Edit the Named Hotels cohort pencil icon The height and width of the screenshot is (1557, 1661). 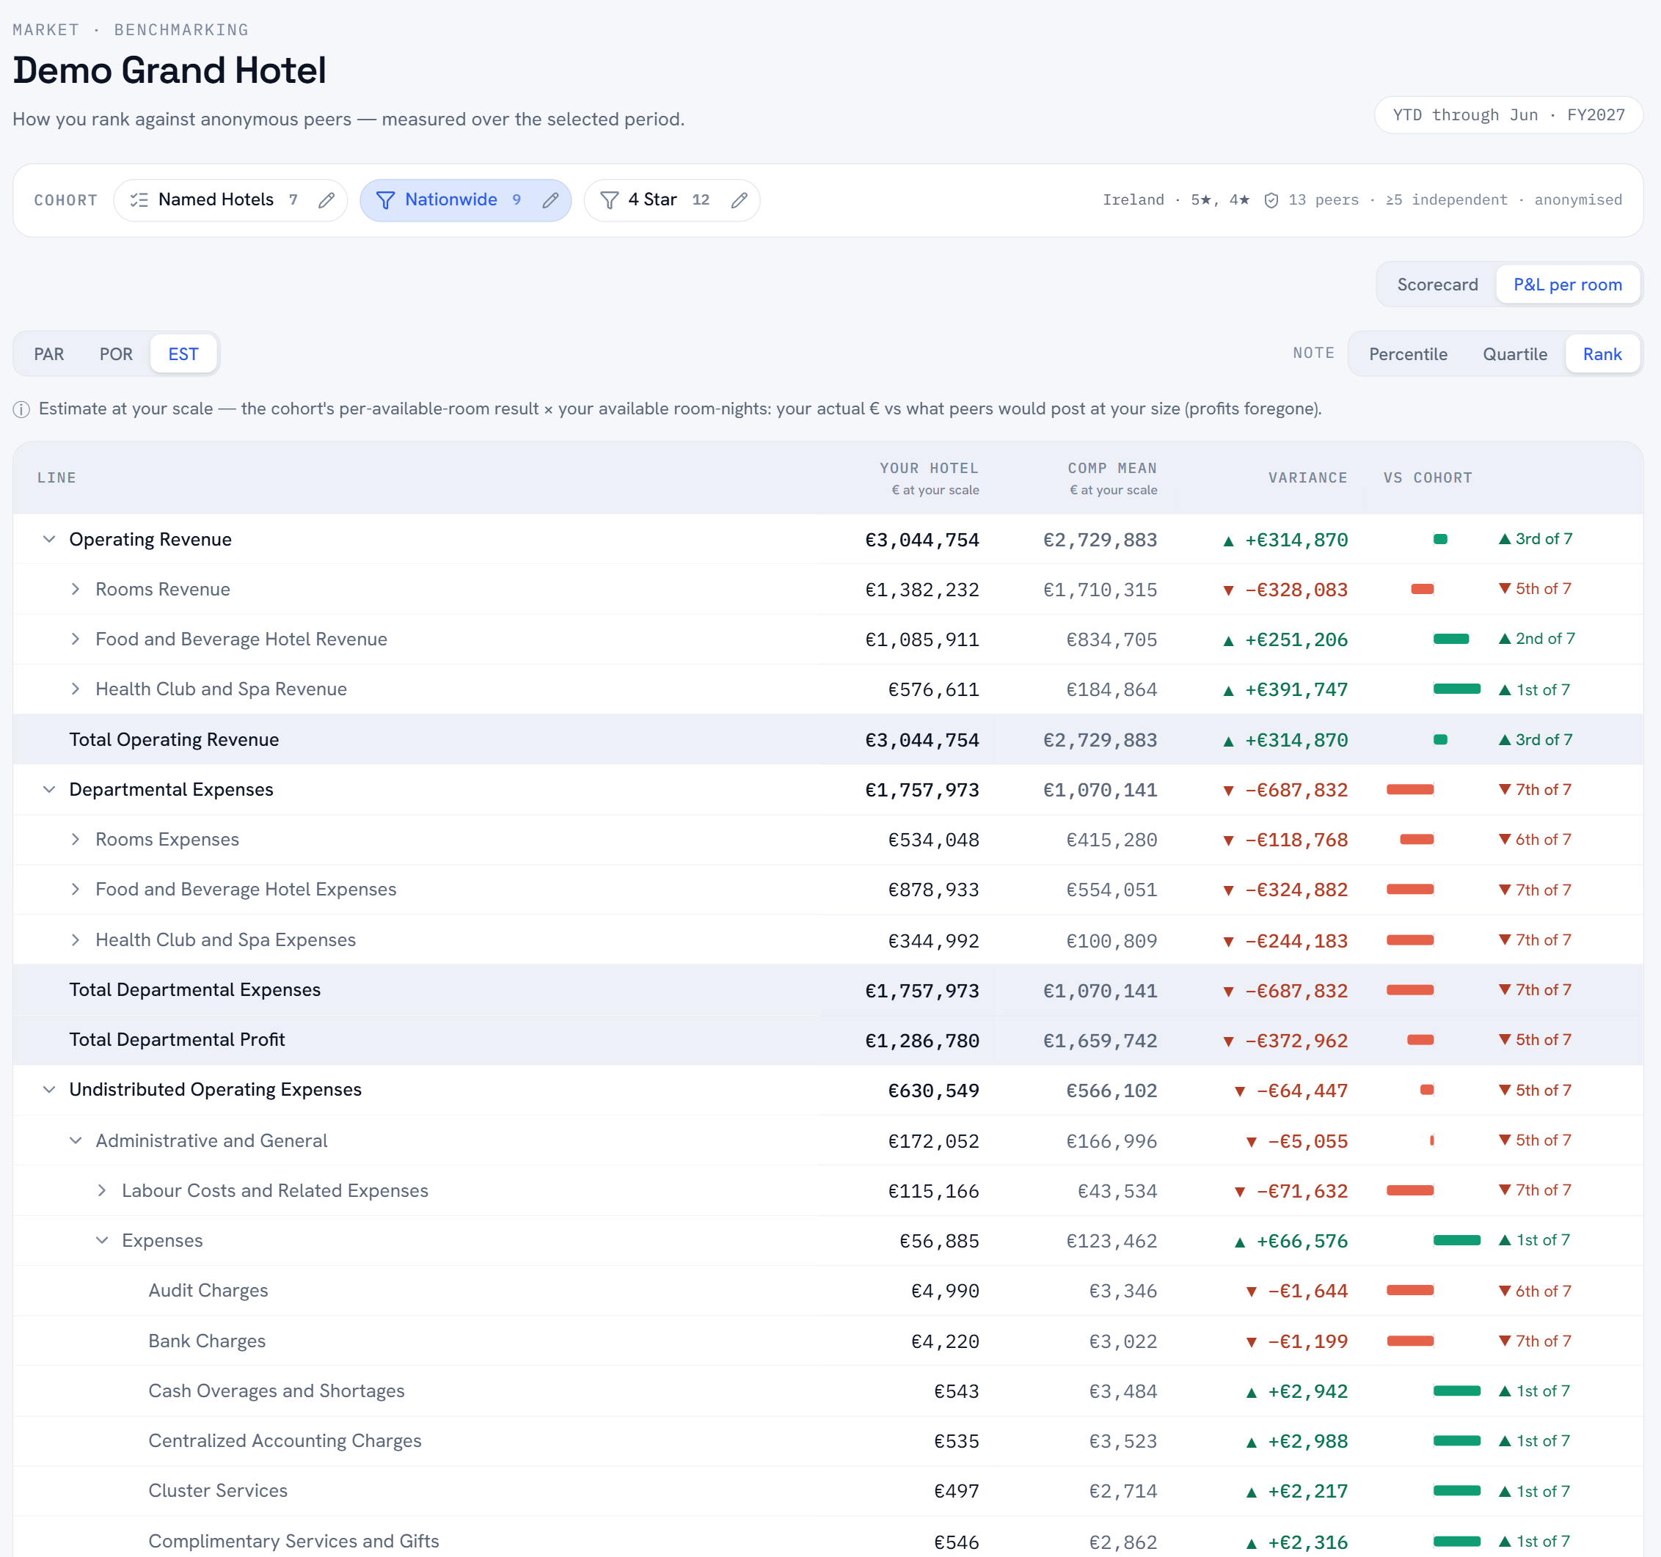click(326, 200)
